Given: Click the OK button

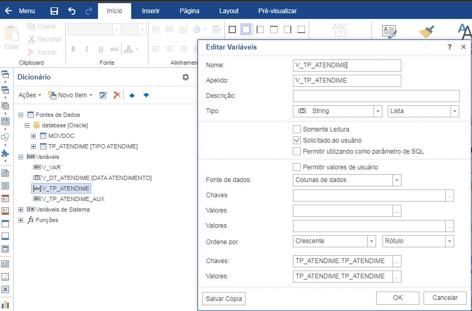Looking at the screenshot, I should tap(398, 298).
